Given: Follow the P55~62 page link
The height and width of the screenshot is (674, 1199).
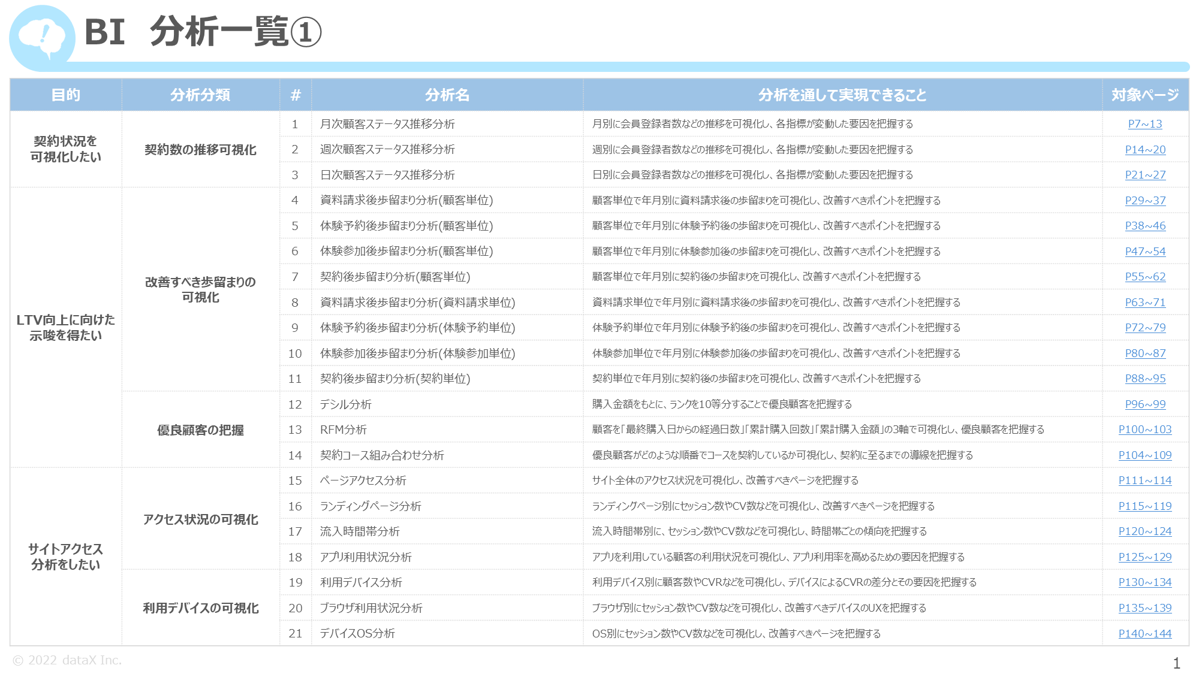Looking at the screenshot, I should (x=1145, y=277).
